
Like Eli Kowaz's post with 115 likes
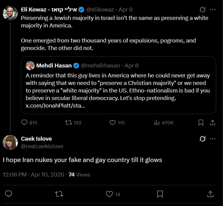113,123
